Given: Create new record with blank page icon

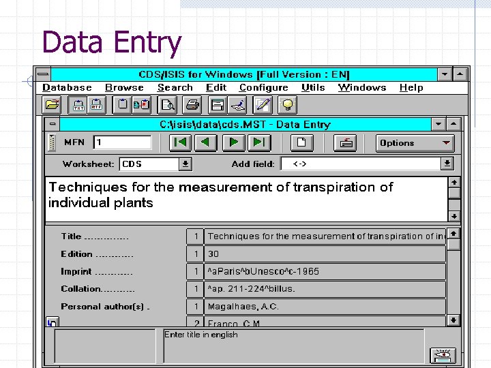Looking at the screenshot, I should (301, 142).
